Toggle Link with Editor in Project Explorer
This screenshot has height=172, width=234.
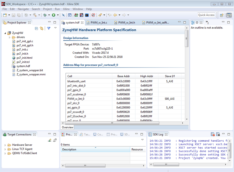(x=42, y=28)
